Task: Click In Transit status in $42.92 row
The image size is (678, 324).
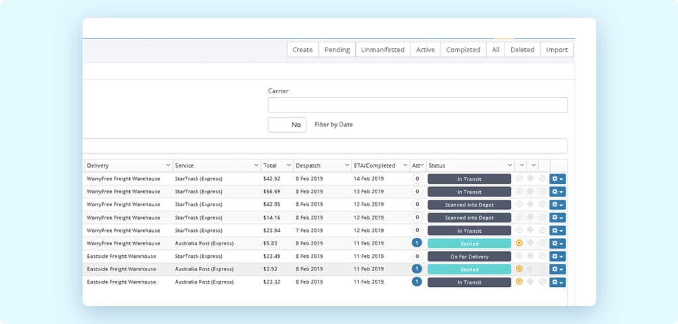Action: [469, 179]
